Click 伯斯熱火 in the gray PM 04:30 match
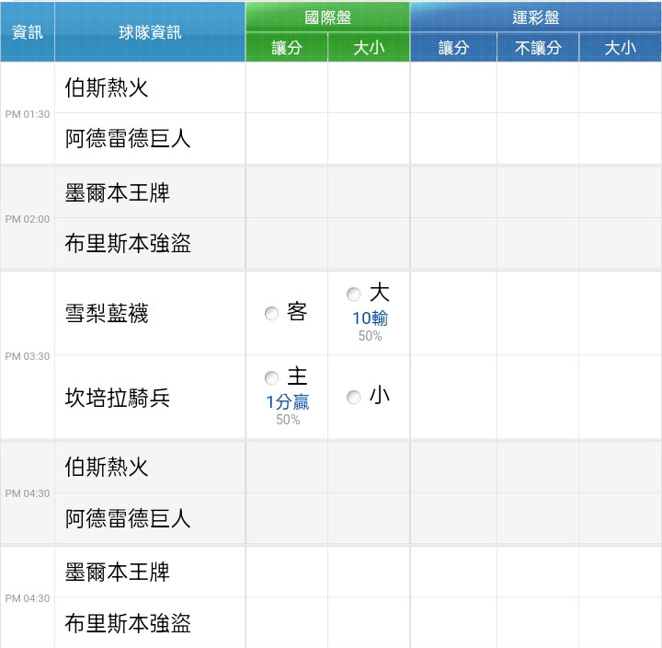This screenshot has height=648, width=662. click(x=107, y=467)
